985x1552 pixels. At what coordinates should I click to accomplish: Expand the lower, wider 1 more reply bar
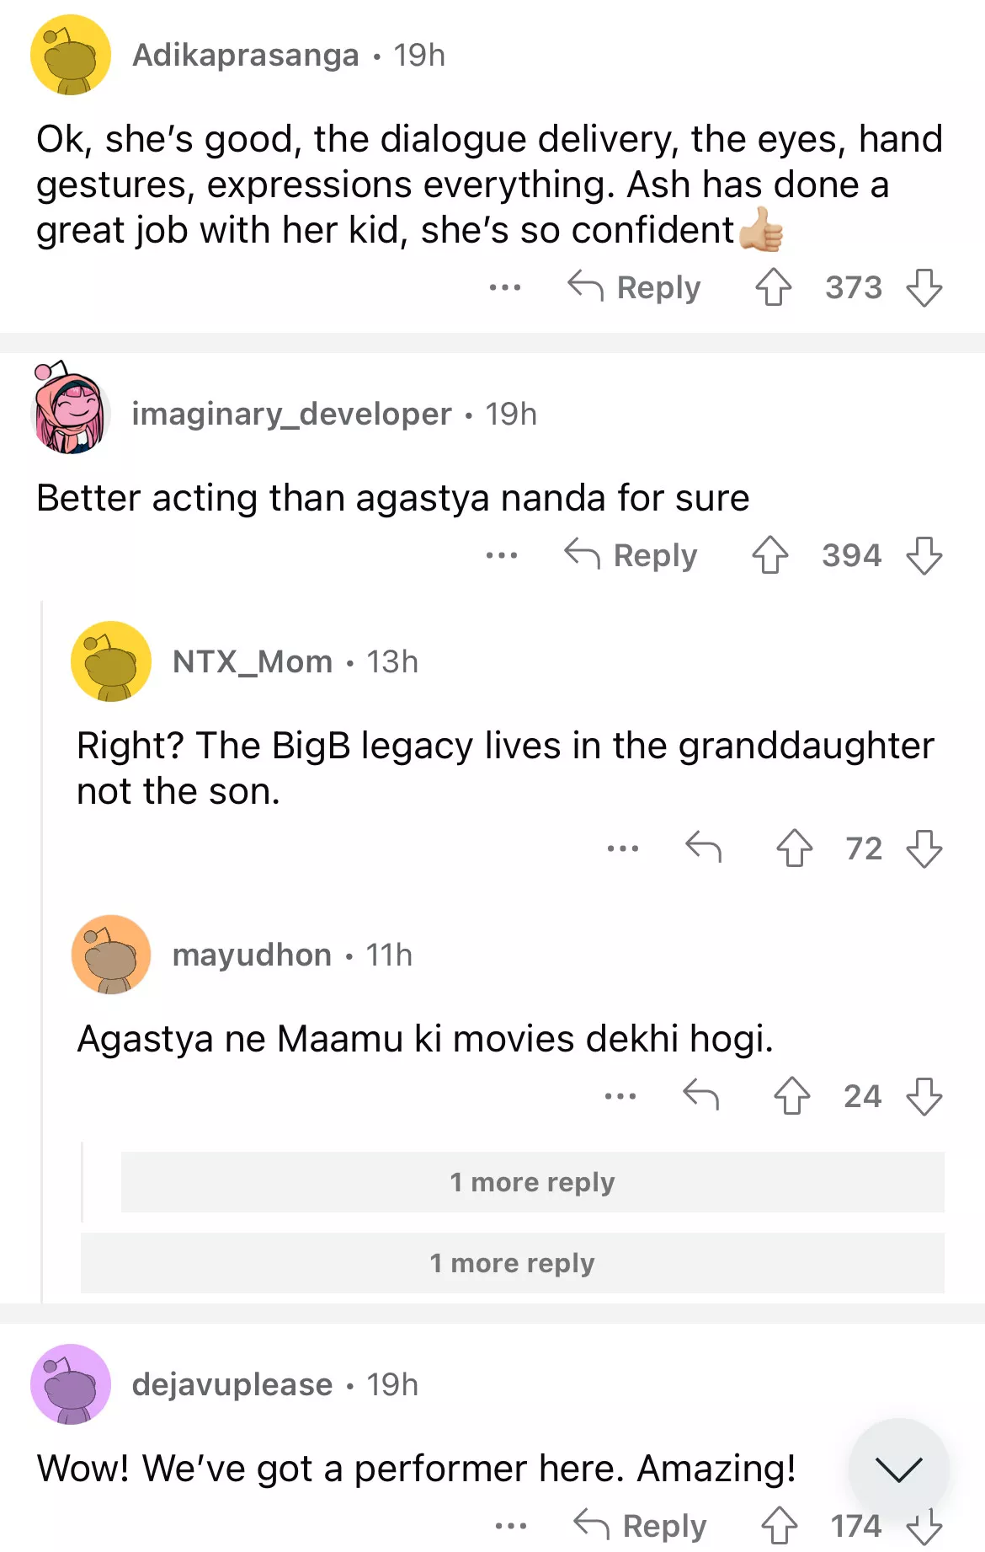512,1263
